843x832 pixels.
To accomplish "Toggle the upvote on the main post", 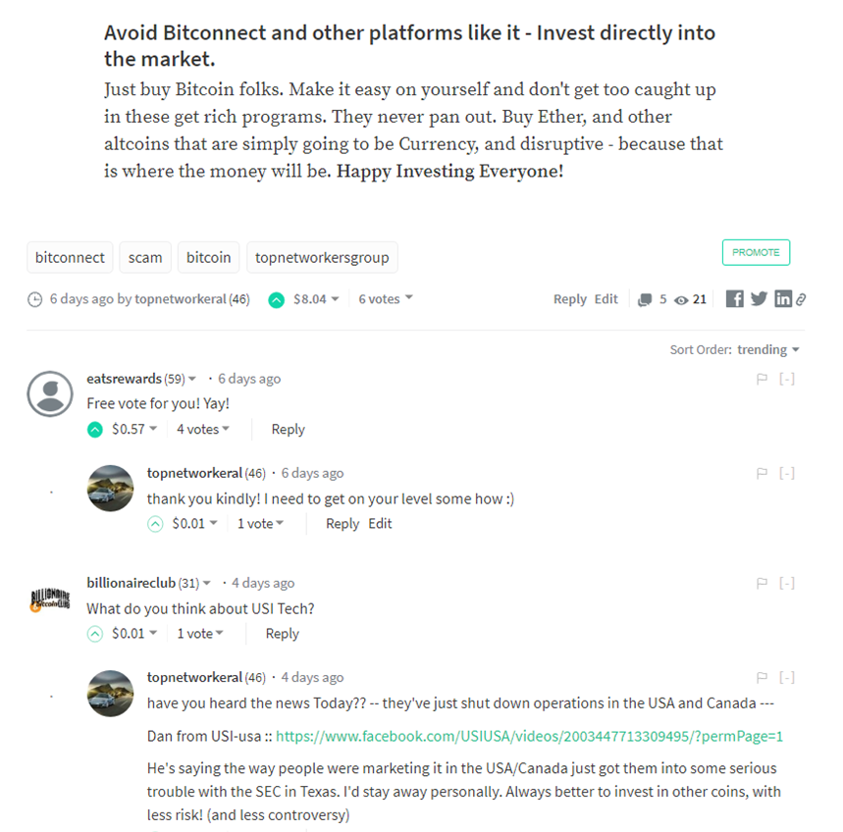I will [x=277, y=299].
